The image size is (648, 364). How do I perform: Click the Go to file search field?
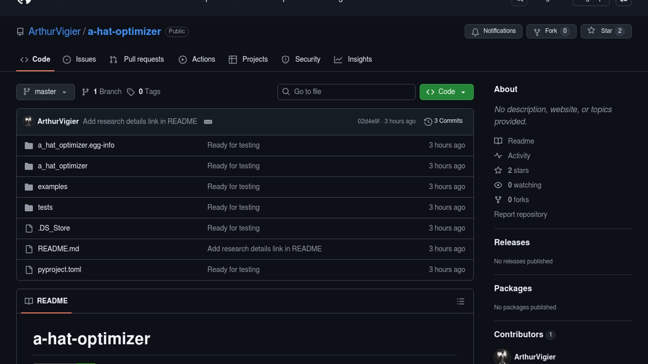346,92
